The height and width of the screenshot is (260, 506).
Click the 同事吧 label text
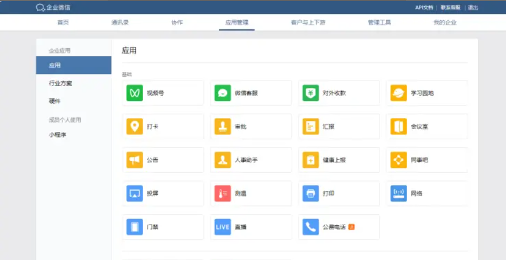(x=419, y=160)
